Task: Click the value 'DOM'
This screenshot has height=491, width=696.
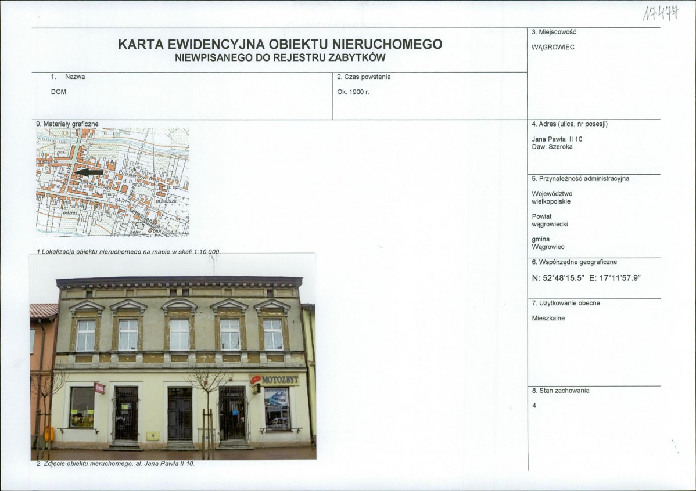Action: [59, 92]
